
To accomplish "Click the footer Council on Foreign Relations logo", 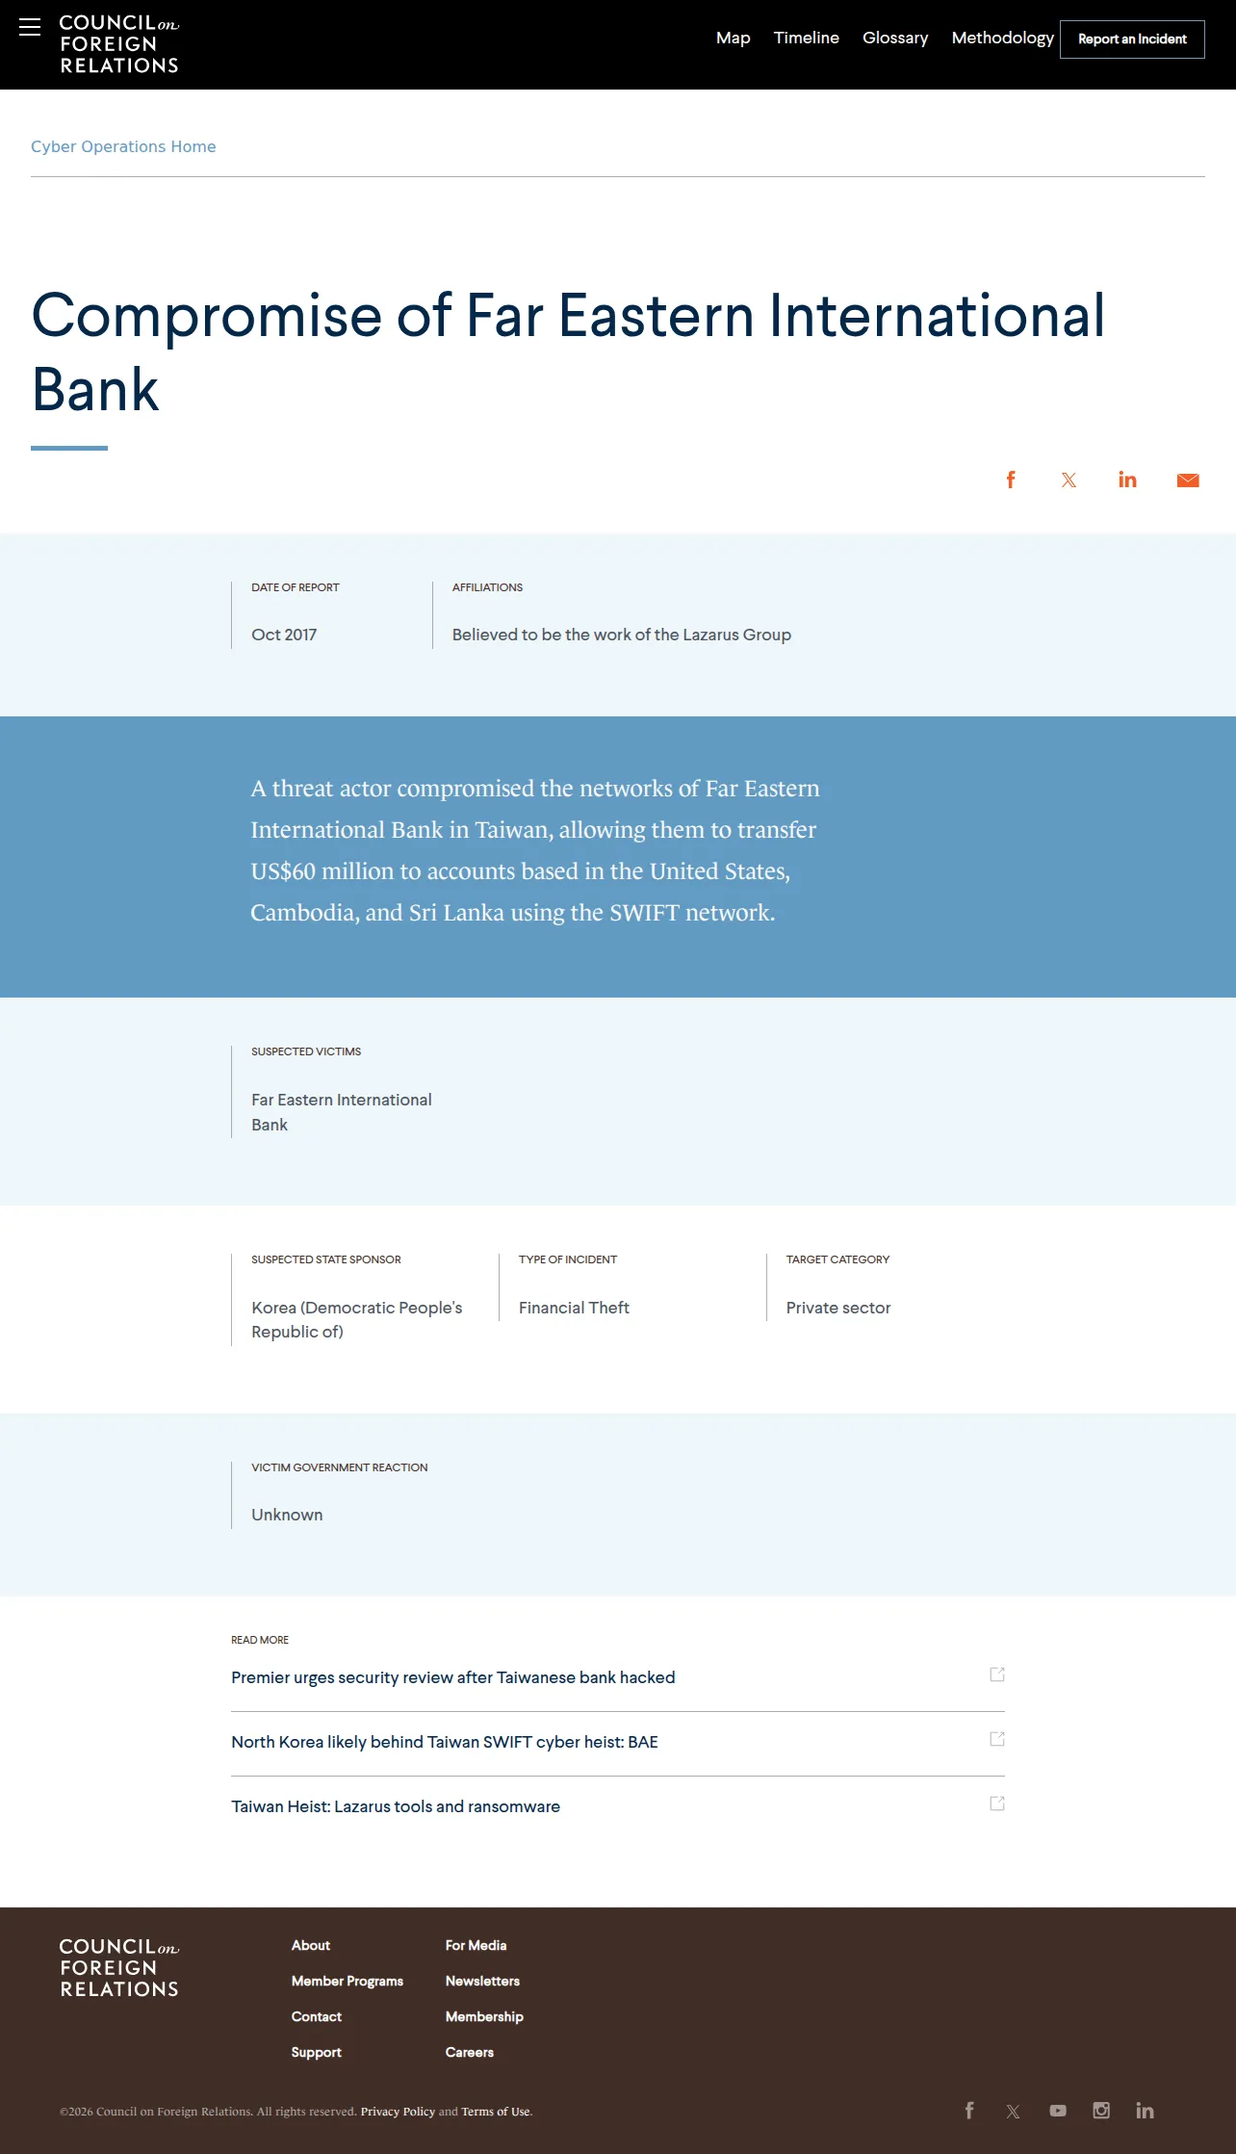I will (119, 1968).
